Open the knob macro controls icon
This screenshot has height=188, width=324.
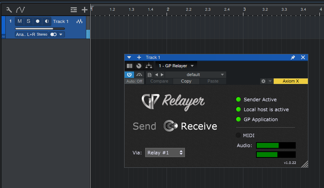(x=139, y=66)
